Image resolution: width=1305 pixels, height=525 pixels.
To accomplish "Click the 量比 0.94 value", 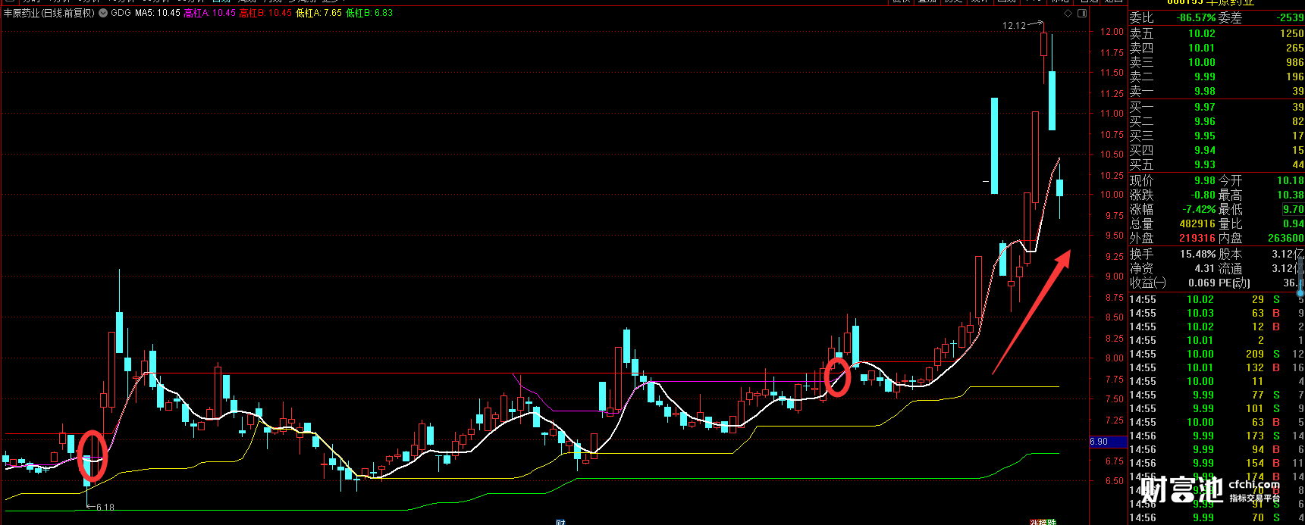I will point(1293,223).
